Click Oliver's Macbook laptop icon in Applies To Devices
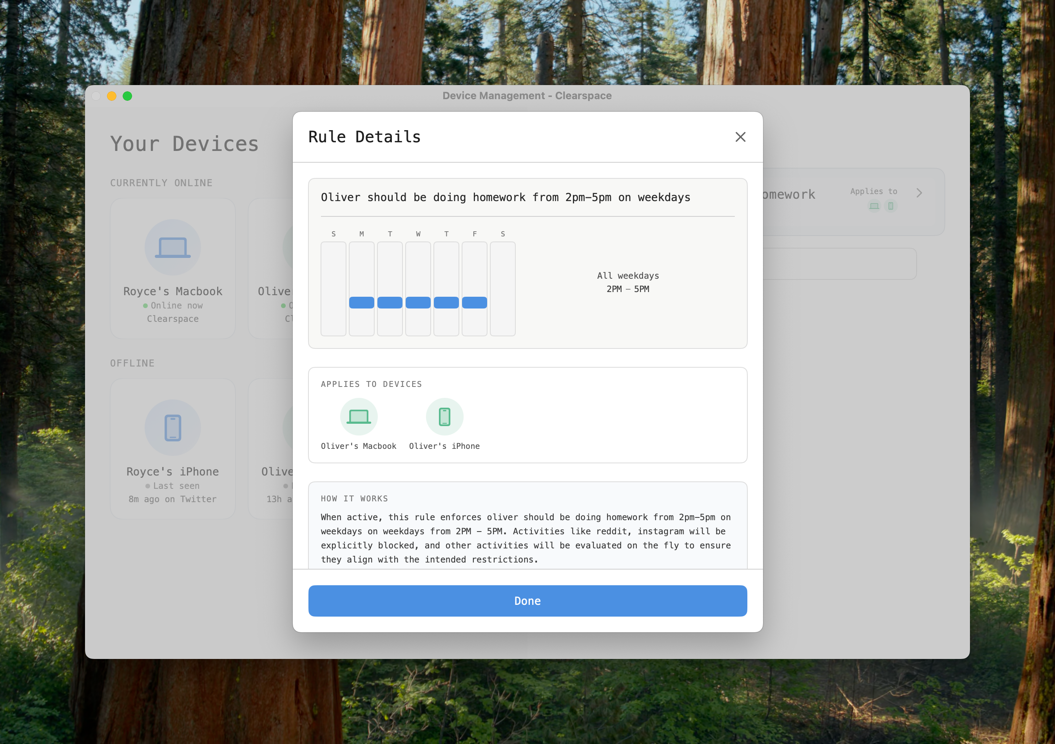1055x744 pixels. pos(359,417)
